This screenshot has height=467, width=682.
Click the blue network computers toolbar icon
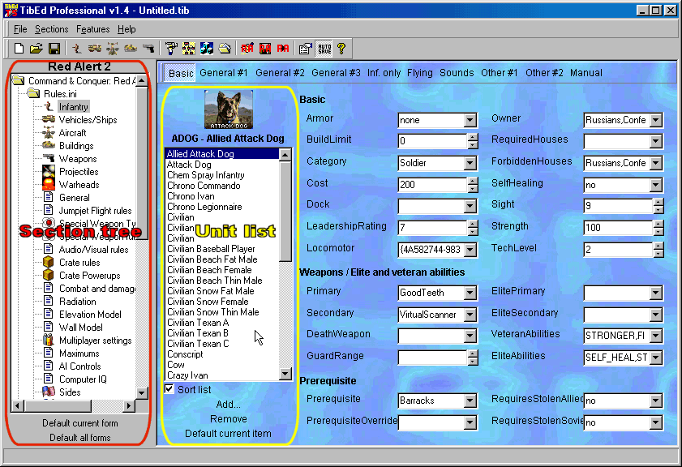[x=207, y=49]
